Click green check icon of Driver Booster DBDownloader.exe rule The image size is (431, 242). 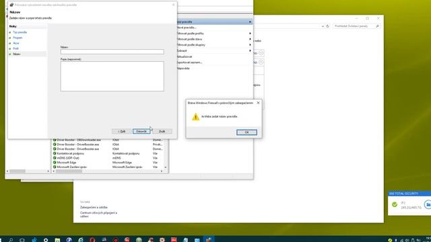(x=55, y=140)
